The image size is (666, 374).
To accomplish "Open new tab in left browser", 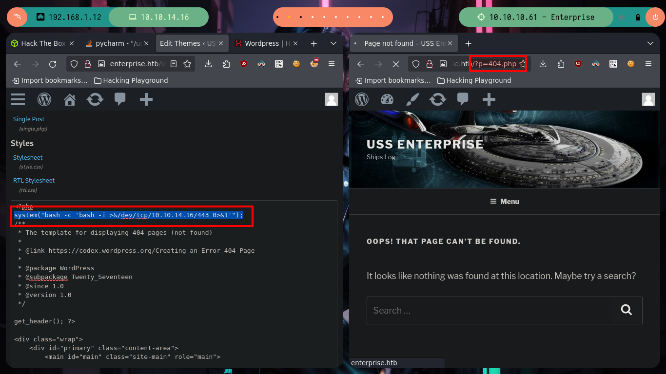I will [314, 43].
